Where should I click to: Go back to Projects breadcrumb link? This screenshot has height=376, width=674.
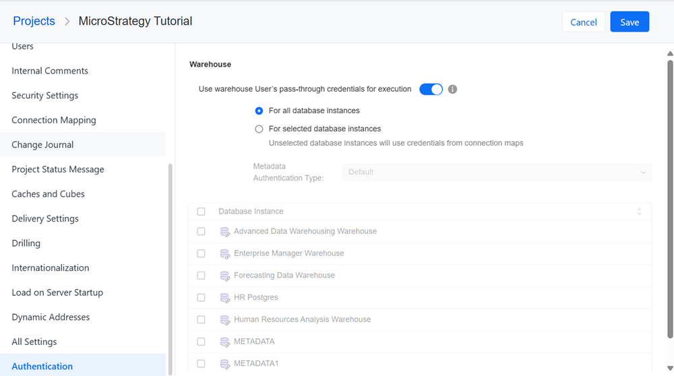(x=34, y=21)
